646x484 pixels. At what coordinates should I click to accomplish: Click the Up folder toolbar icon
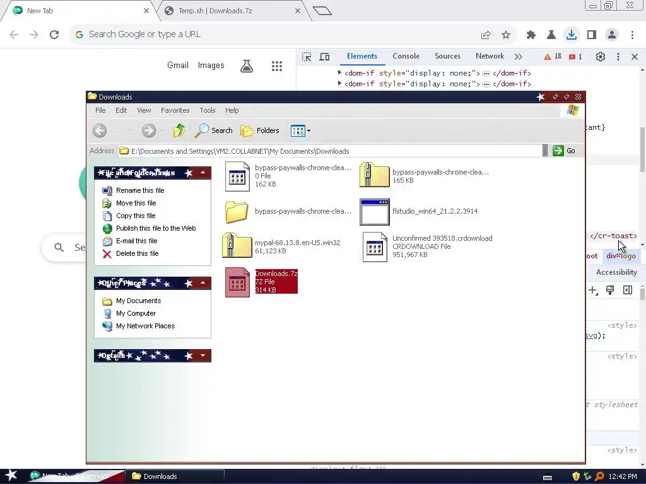pyautogui.click(x=179, y=130)
